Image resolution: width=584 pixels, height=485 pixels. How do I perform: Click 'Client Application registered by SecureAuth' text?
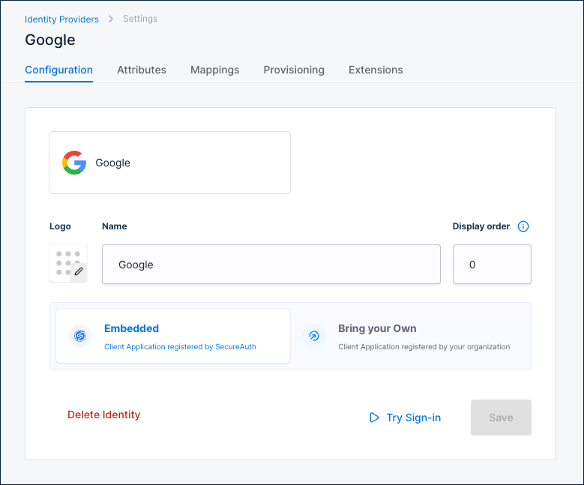(180, 347)
